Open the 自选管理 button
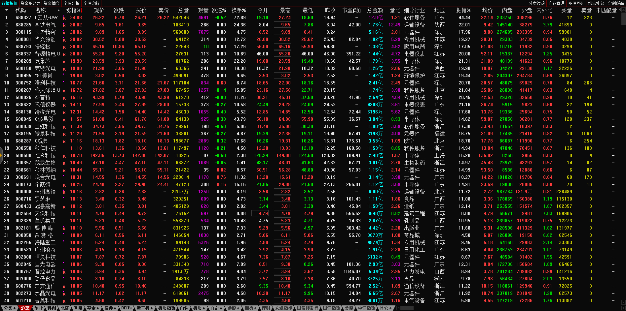The image size is (626, 311). click(x=556, y=3)
